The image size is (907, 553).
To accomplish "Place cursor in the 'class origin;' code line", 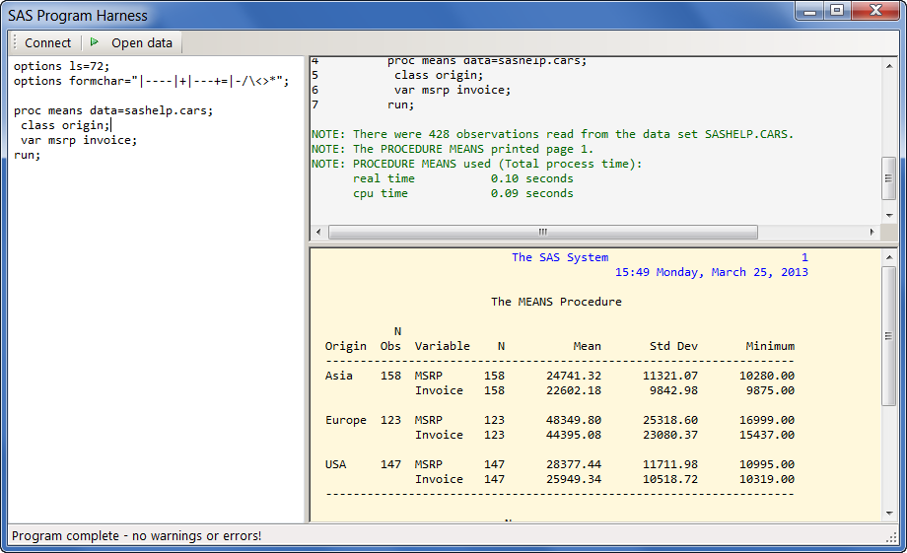I will (65, 125).
